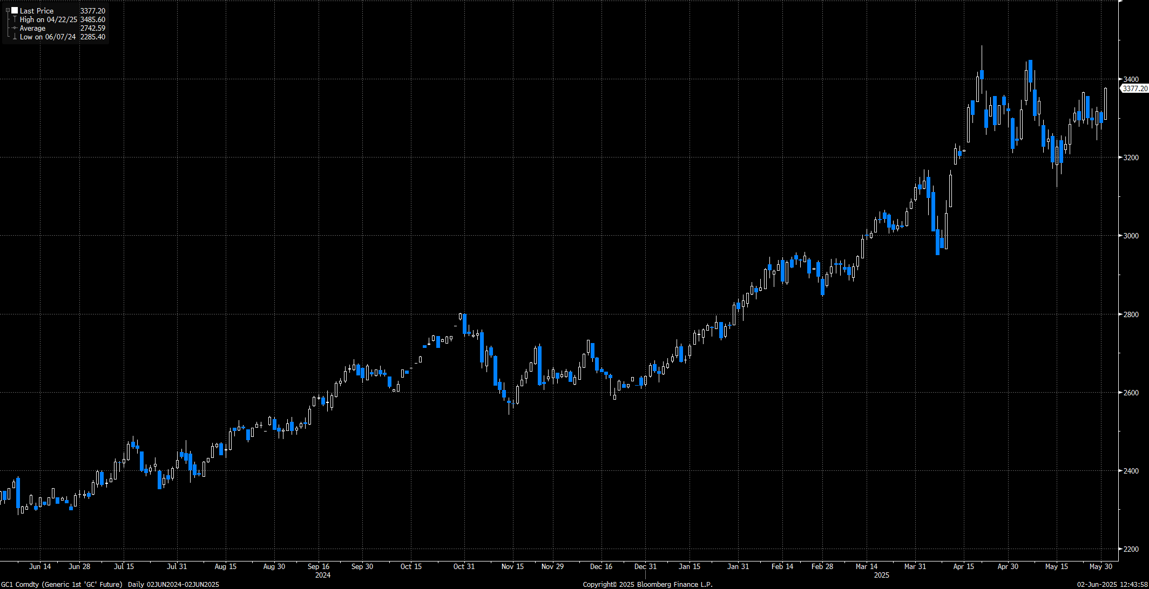Screen dimensions: 1149x589
Task: Click the Low marker icon in legend
Action: [15, 37]
